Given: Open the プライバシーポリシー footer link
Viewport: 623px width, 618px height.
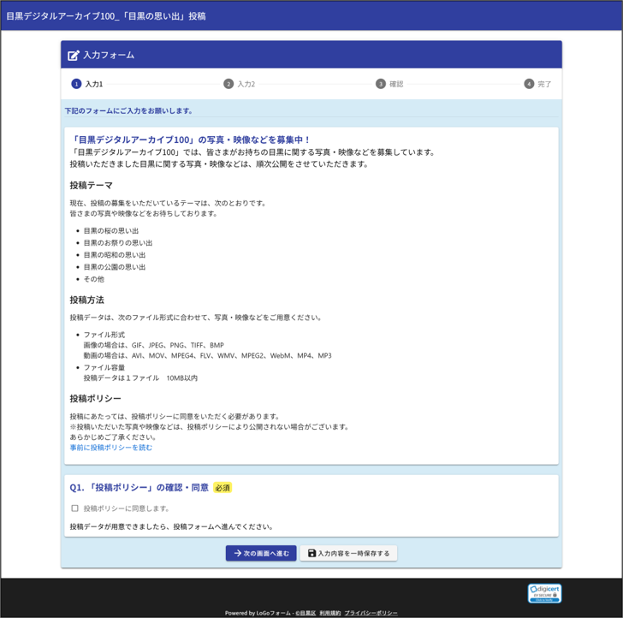Looking at the screenshot, I should click(371, 613).
